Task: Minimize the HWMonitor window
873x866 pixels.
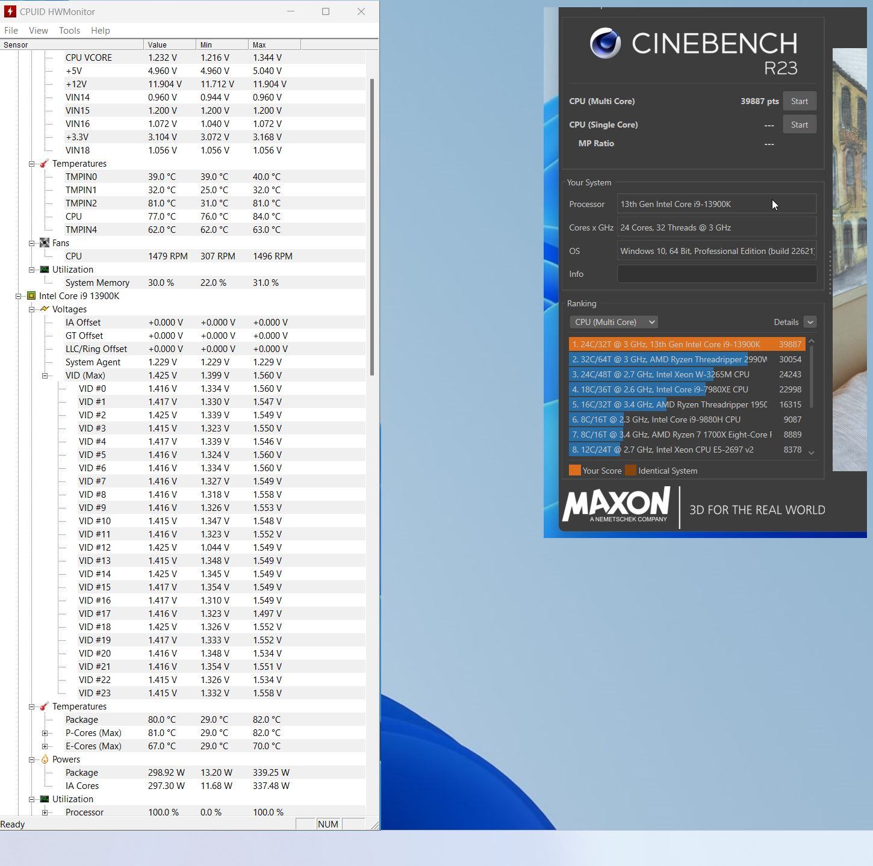Action: pyautogui.click(x=291, y=11)
